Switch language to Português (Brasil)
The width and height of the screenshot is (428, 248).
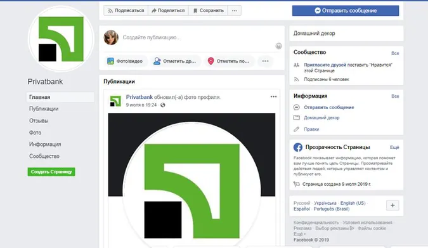pyautogui.click(x=332, y=209)
